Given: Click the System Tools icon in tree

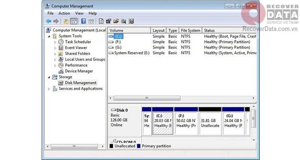Looking at the screenshot, I should pyautogui.click(x=55, y=36).
